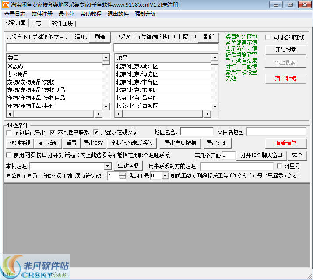
Task: Click the region list scroll-up arrow
Action: coord(215,57)
